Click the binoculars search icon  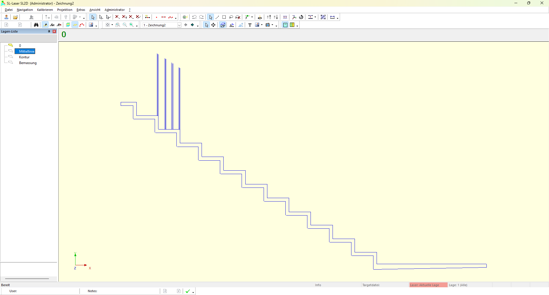coord(36,25)
